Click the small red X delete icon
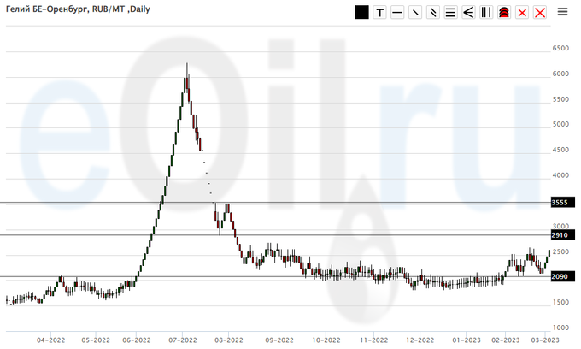The image size is (581, 349). (x=522, y=12)
